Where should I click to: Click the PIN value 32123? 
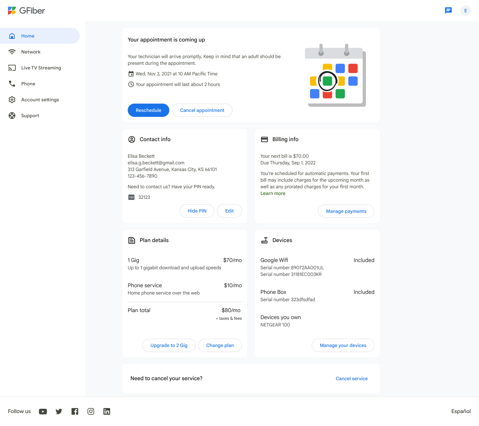coord(144,197)
